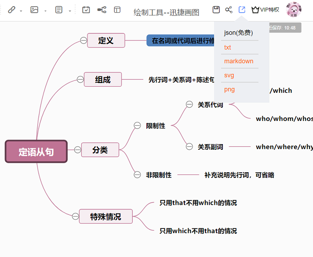This screenshot has height=257, width=313.
Task: Collapse the 关系副词 node
Action: pos(189,146)
